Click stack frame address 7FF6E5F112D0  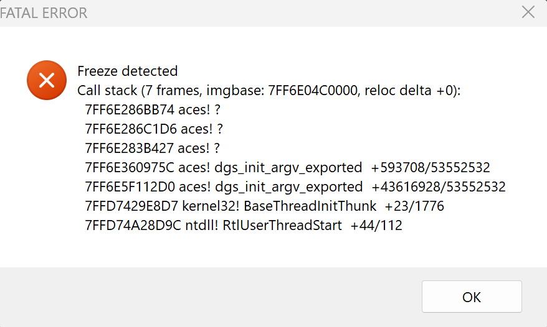pos(129,187)
